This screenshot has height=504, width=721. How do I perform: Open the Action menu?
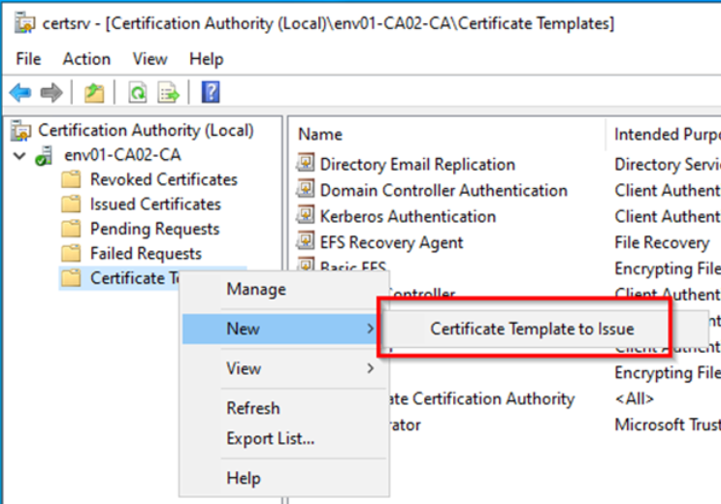(86, 59)
